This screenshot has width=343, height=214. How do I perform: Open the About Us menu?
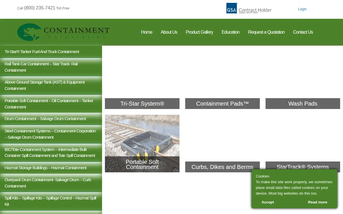(169, 32)
